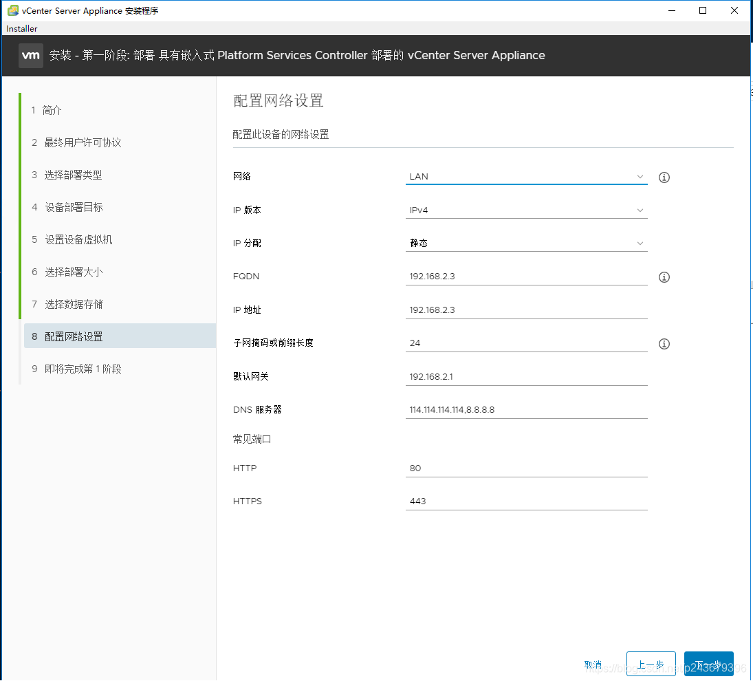Click the FQDN input field
Viewport: 753px width, 681px height.
(526, 276)
